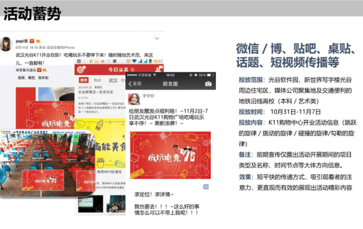Open the right thumbnail below the 今日头条 article
Viewport: 363px width, 229px height.
pyautogui.click(x=116, y=204)
